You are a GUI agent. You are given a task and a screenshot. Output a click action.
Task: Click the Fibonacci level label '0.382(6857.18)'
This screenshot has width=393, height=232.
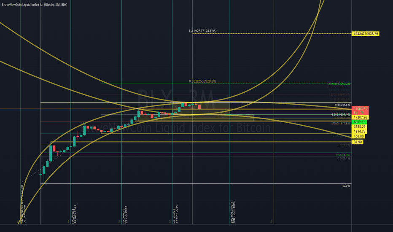pyautogui.click(x=341, y=115)
